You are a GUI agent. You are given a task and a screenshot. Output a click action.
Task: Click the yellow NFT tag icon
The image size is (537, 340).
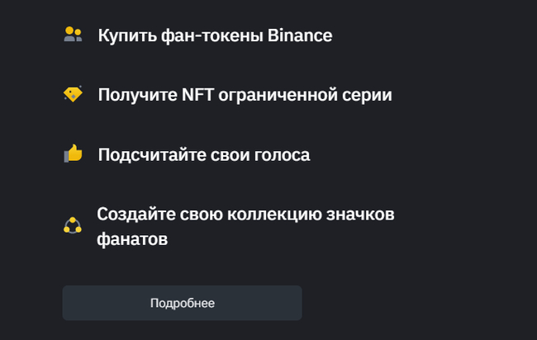[x=73, y=95]
